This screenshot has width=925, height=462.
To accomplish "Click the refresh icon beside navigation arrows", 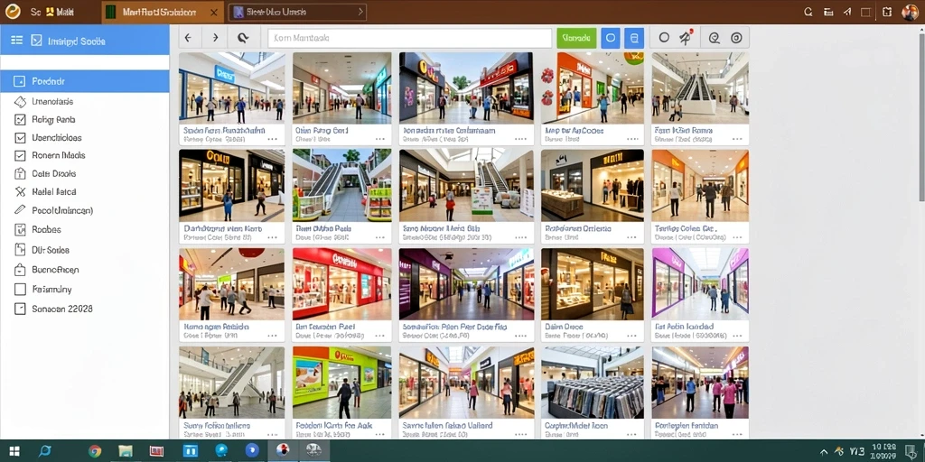I will pos(243,38).
